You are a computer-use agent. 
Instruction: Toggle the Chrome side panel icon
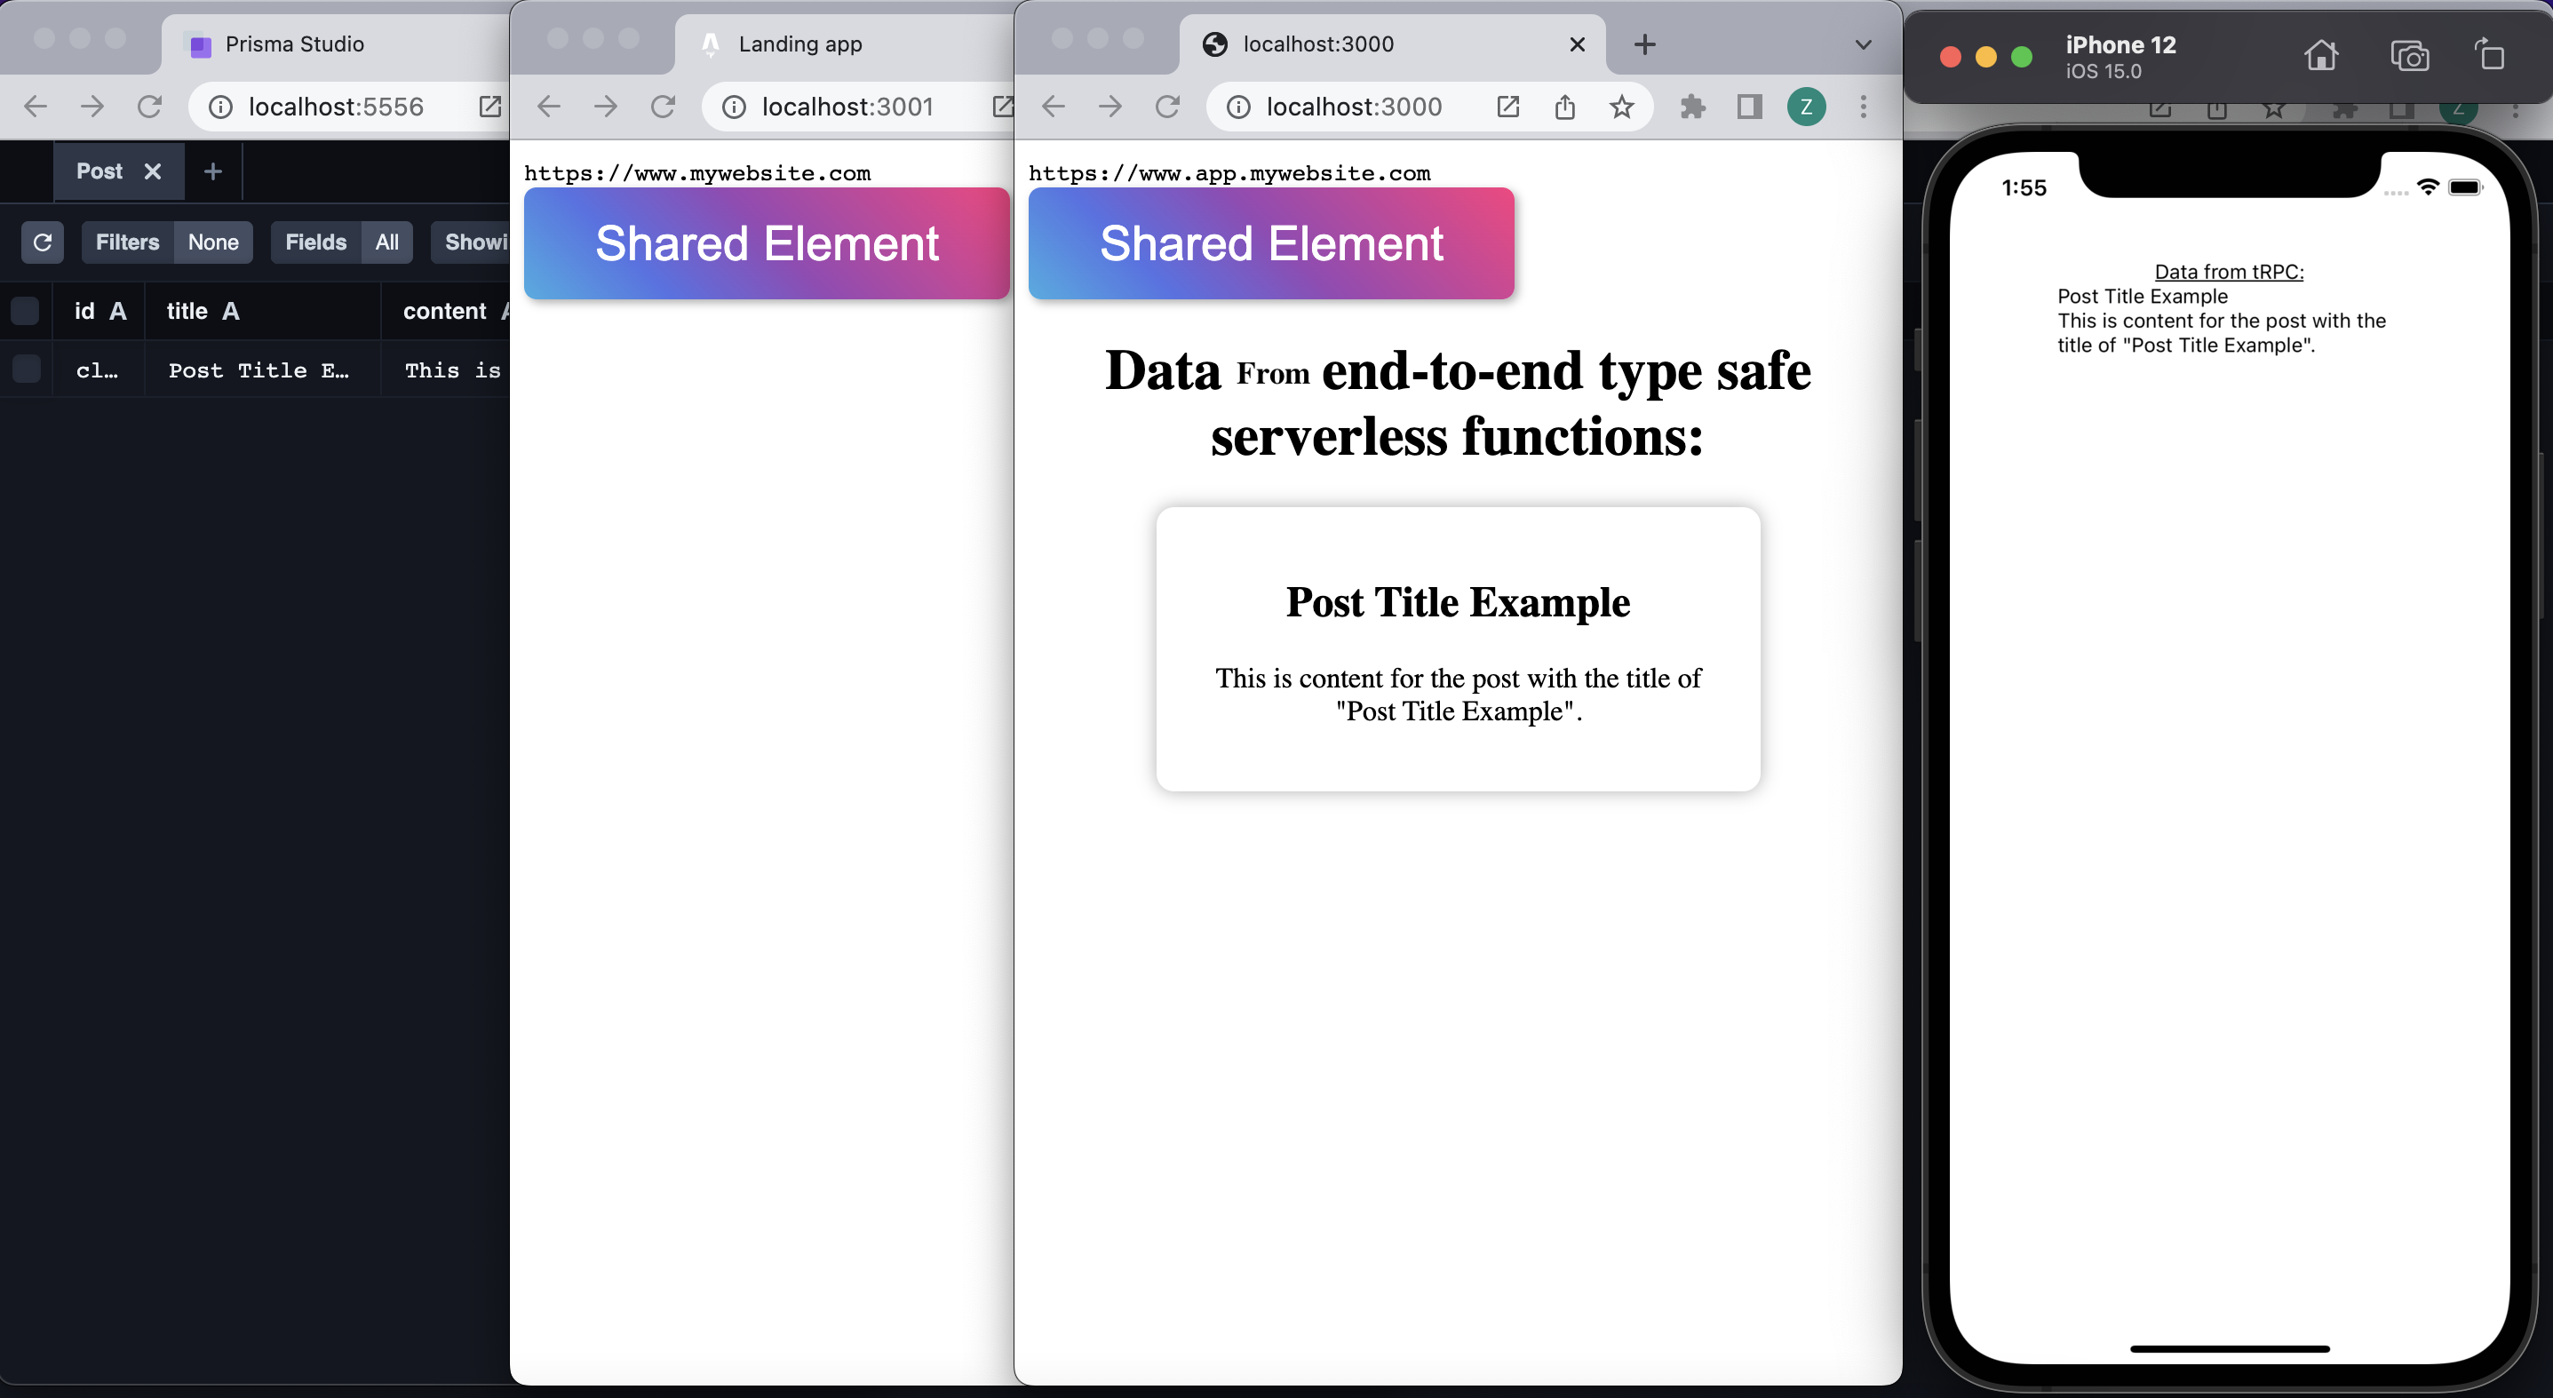tap(1749, 107)
